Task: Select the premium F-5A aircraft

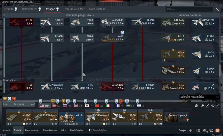Action: point(203,86)
